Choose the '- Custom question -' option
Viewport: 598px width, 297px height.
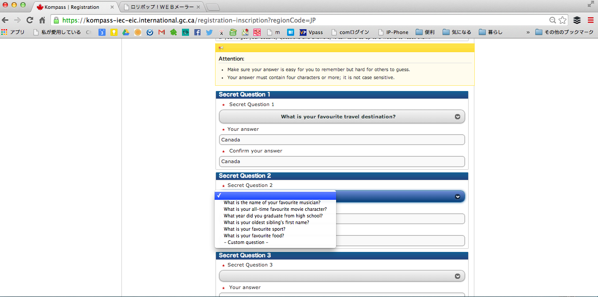tap(246, 242)
